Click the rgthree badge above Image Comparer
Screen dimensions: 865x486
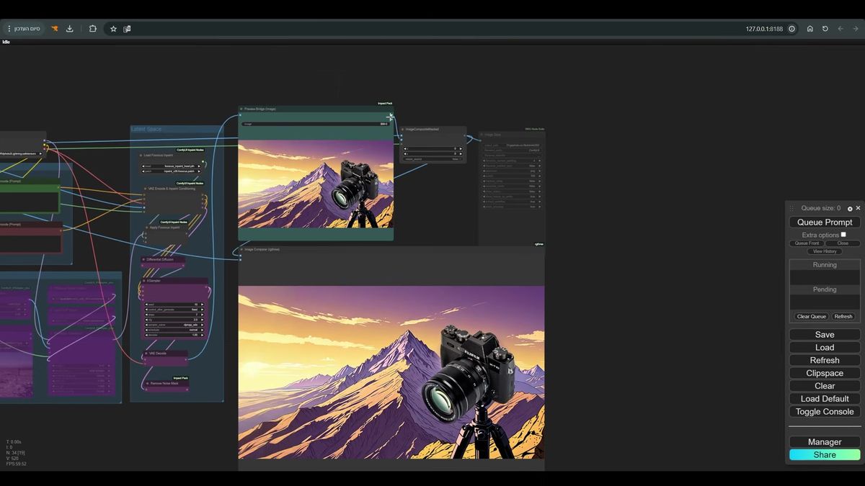(x=539, y=244)
